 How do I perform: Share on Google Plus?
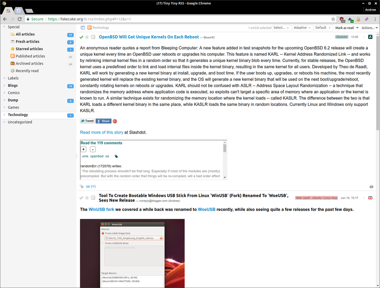tap(115, 121)
